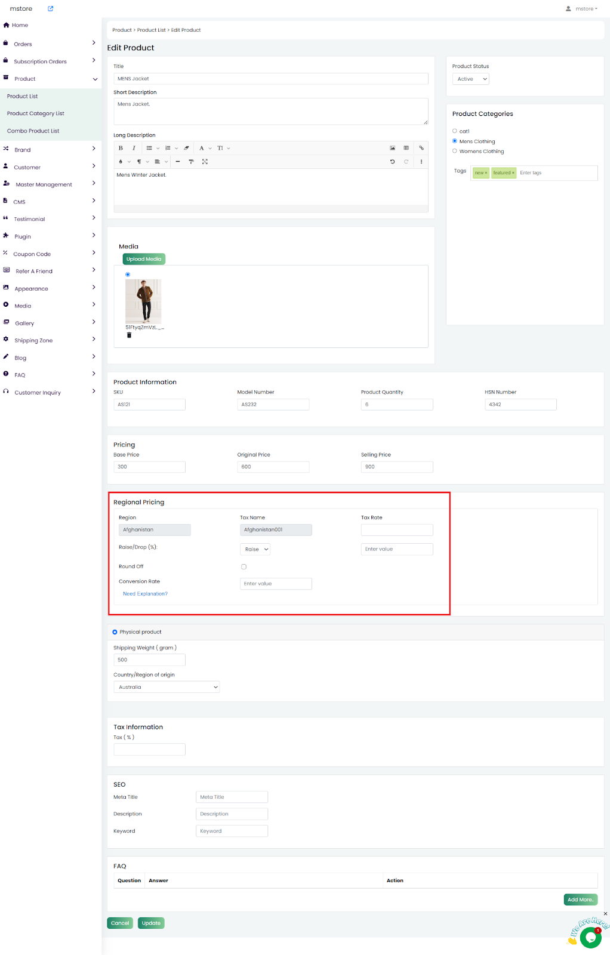Apply italic formatting in the editor
Screen dimensions: 610x955
[134, 148]
